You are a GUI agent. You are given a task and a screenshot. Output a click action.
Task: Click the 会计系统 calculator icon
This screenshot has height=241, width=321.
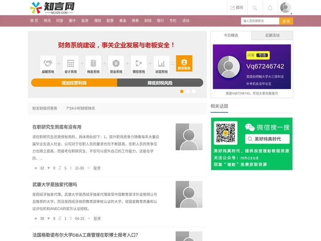tap(70, 63)
